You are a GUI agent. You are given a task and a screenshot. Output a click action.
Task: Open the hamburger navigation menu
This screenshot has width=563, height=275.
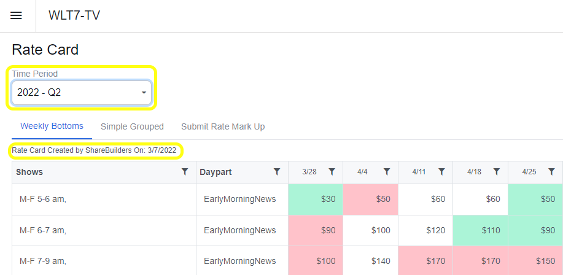pyautogui.click(x=16, y=16)
